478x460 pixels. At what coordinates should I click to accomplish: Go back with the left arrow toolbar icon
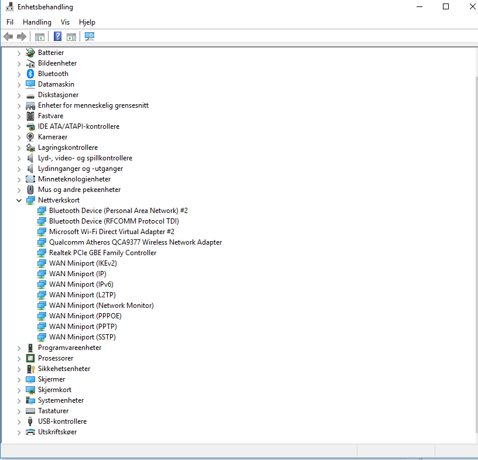click(8, 37)
